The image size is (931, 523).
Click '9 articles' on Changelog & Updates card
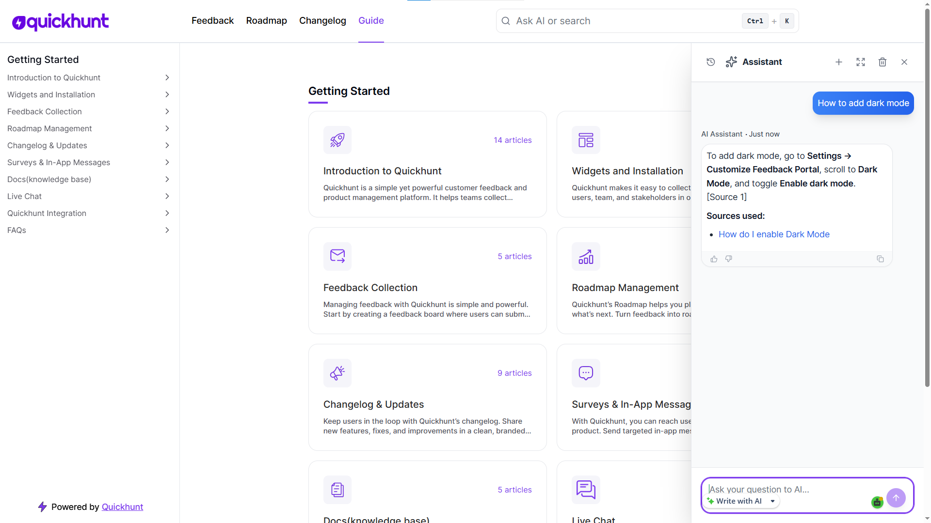tap(514, 373)
